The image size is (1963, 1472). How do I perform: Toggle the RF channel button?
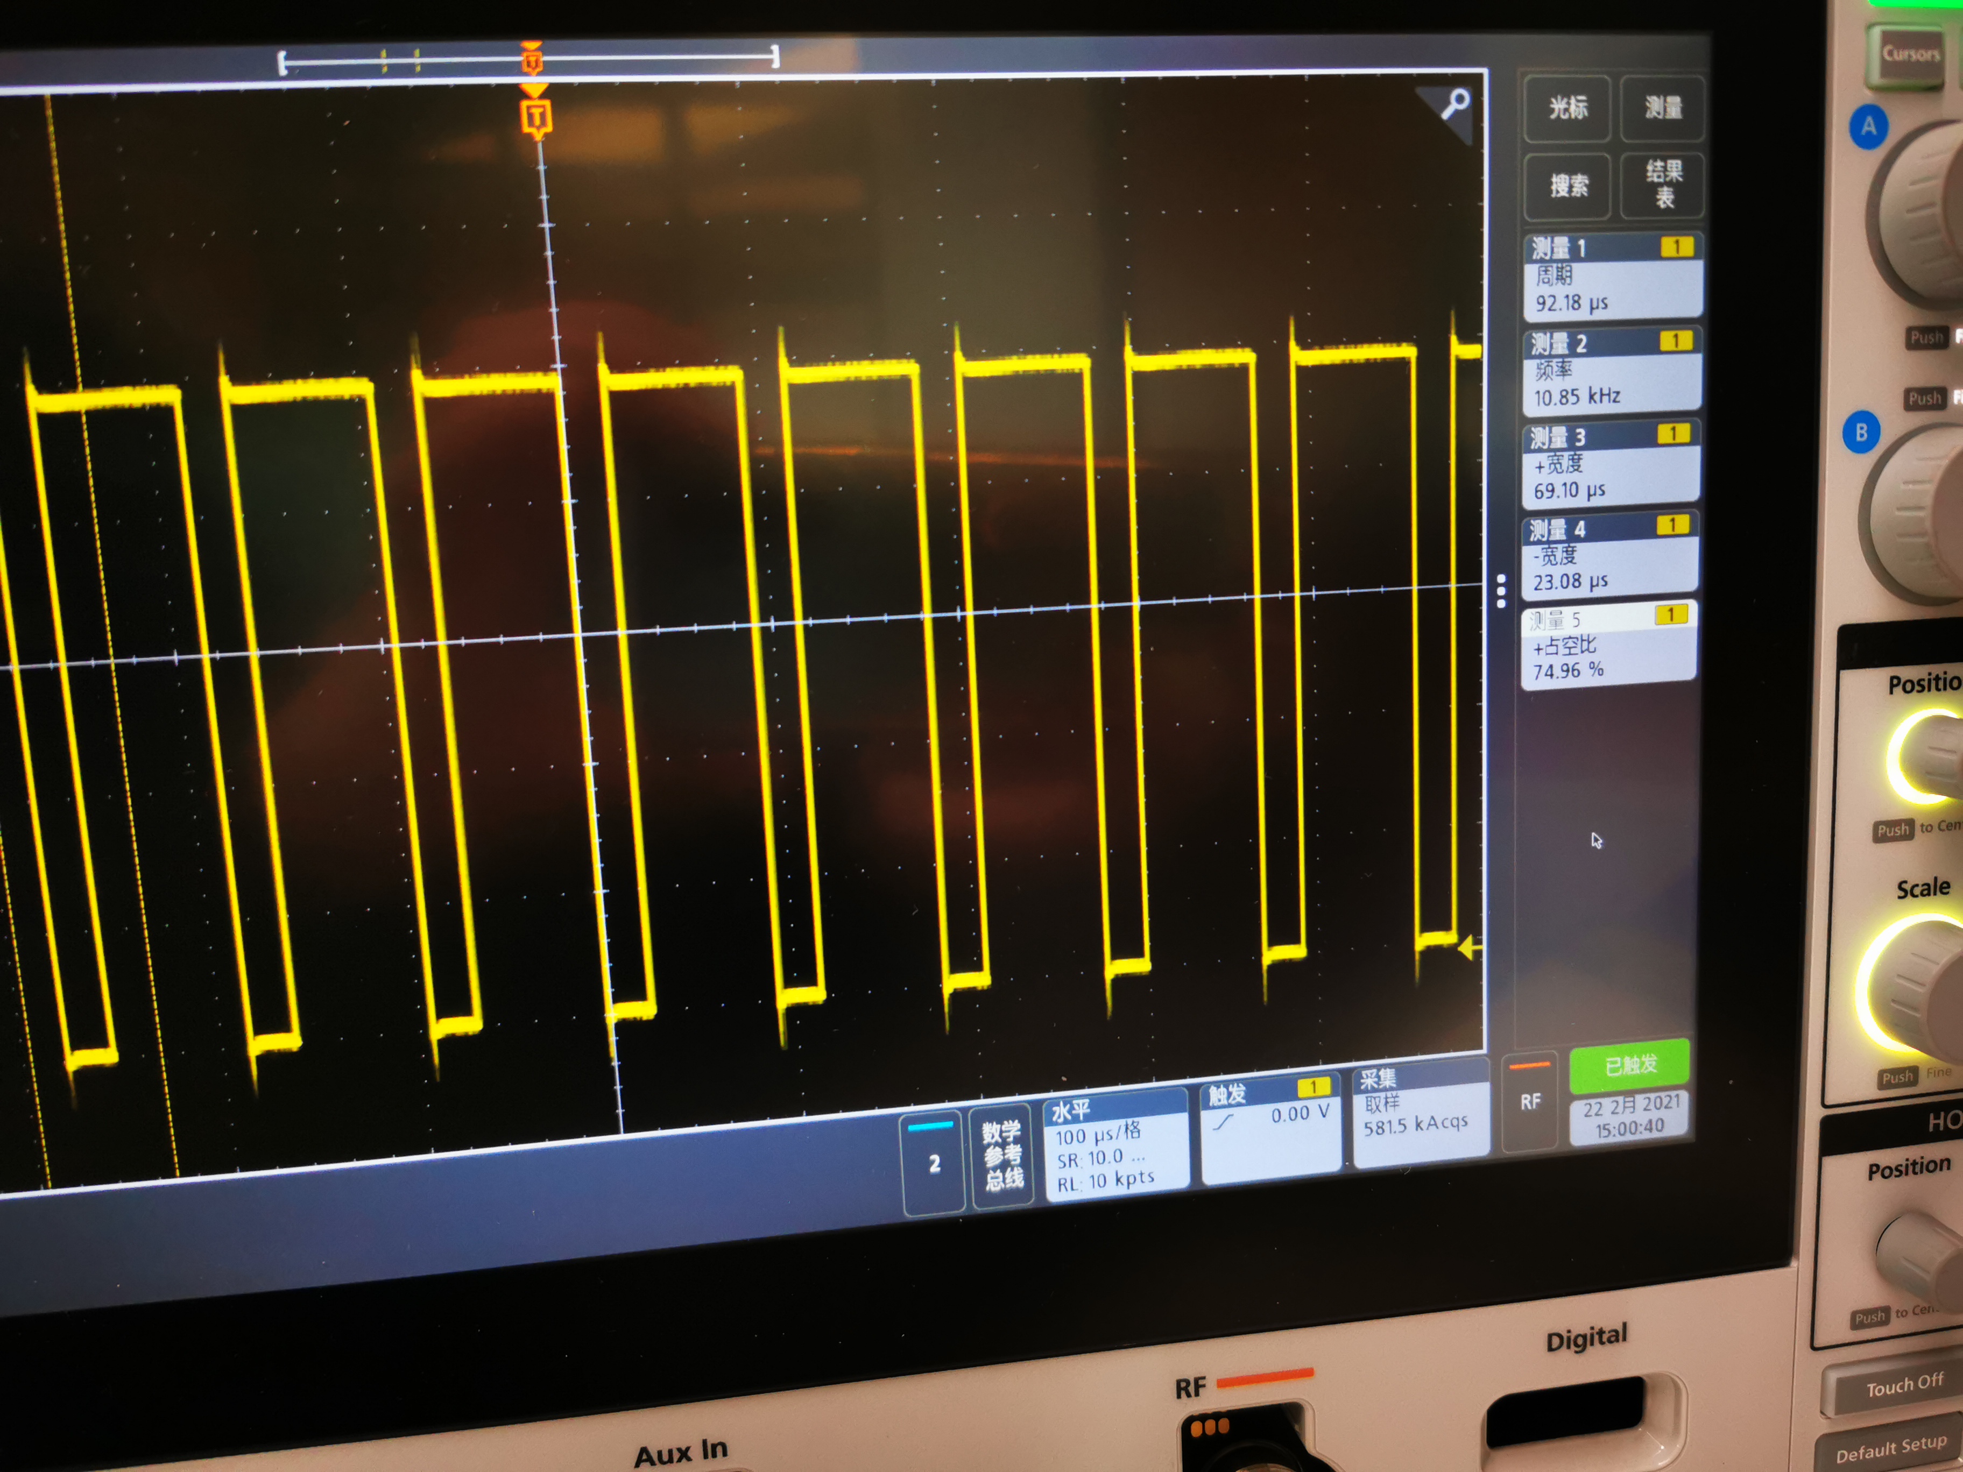tap(1530, 1102)
